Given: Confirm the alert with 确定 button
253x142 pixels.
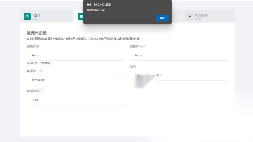Looking at the screenshot, I should click(162, 18).
